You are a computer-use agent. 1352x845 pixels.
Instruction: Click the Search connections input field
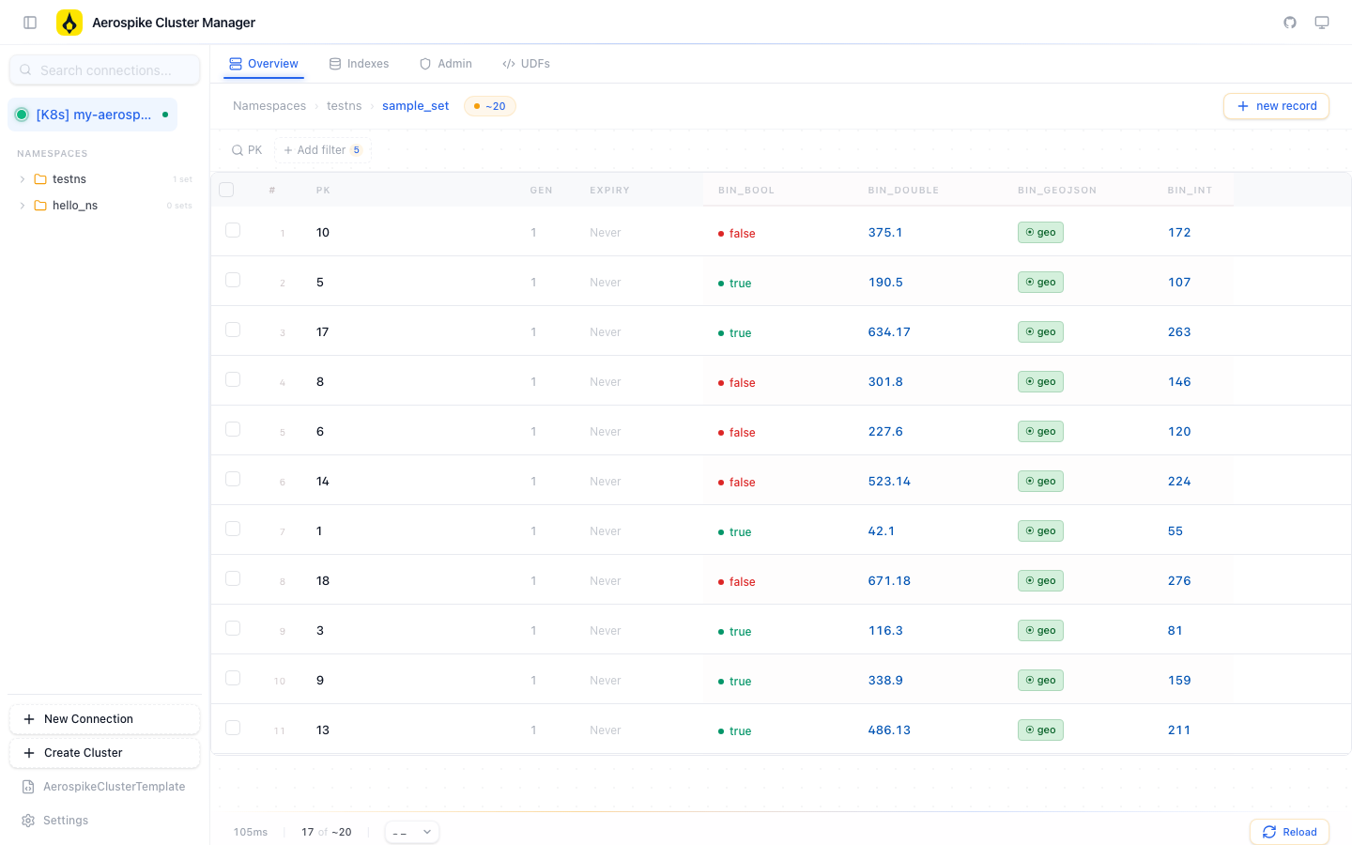tap(104, 69)
